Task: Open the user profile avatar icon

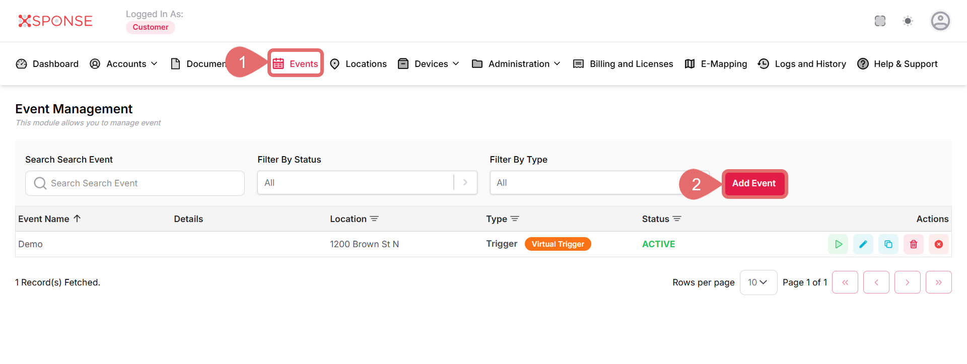Action: (x=940, y=21)
